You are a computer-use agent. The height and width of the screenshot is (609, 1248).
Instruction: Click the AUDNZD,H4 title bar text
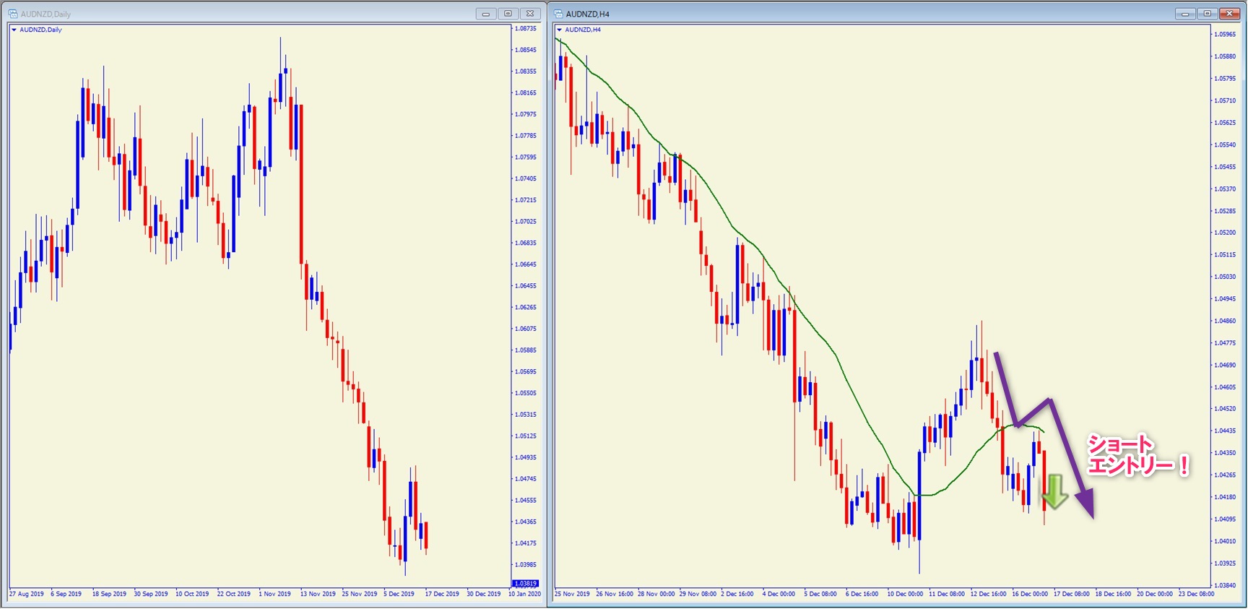pyautogui.click(x=588, y=14)
